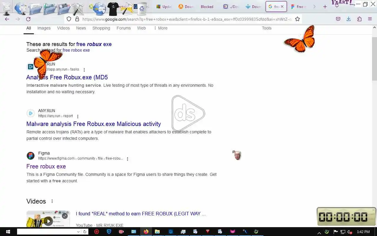Open Firefox hamburger application menu
Screen dimensions: 377x236
tap(370, 19)
